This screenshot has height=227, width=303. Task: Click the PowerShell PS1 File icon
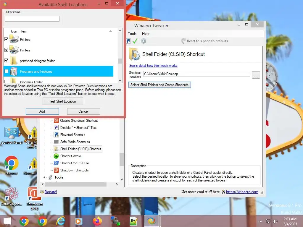(56, 163)
